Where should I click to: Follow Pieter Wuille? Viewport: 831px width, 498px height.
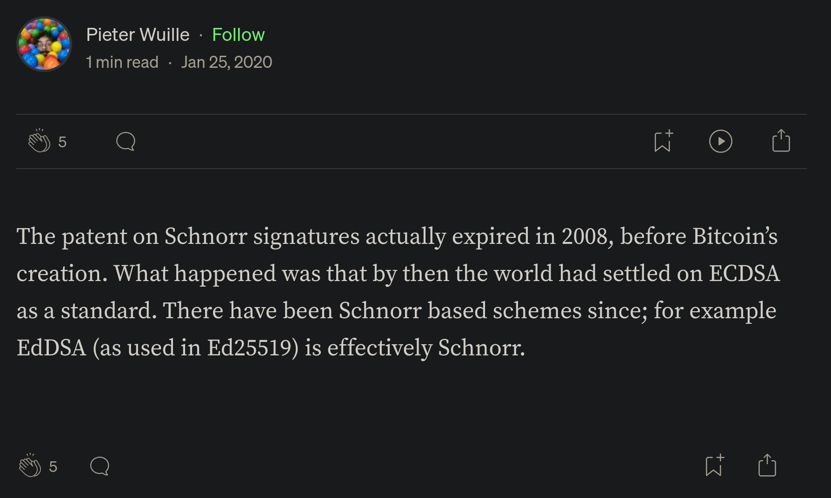(x=238, y=35)
